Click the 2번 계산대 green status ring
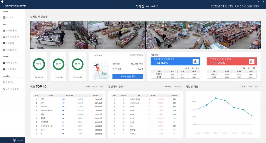The image size is (266, 143). [59, 64]
